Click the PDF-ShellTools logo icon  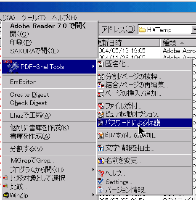pos(11,66)
